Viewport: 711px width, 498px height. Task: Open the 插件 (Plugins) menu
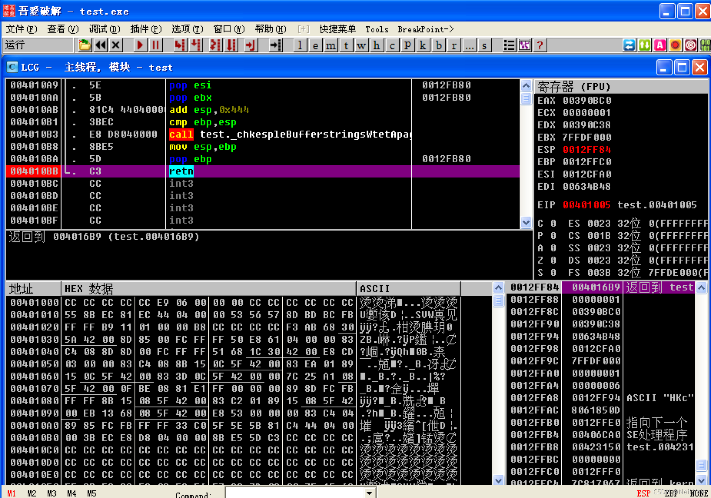pyautogui.click(x=145, y=29)
